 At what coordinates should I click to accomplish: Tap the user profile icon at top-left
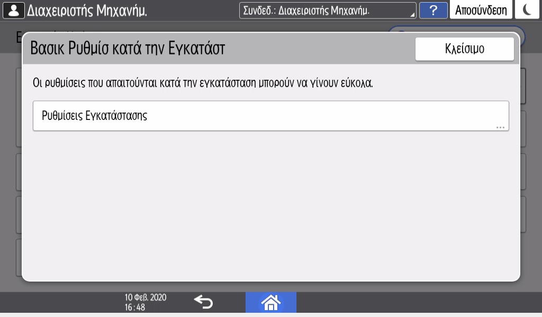point(14,10)
